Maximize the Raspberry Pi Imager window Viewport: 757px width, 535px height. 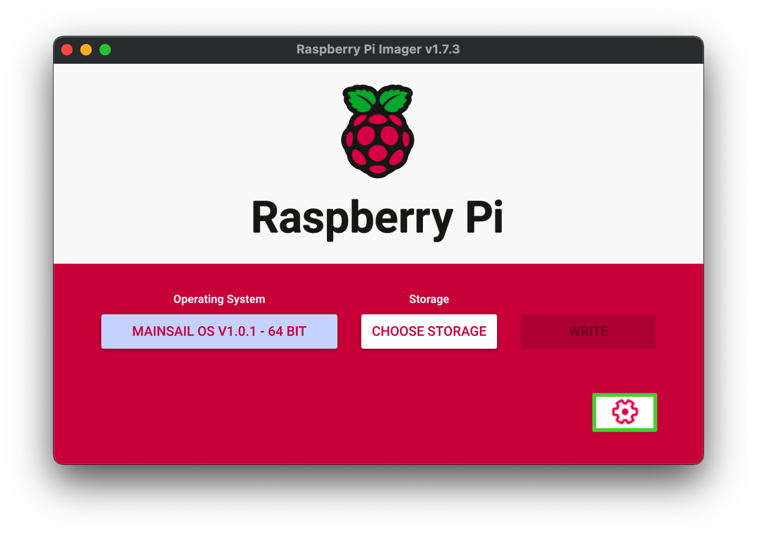[x=105, y=50]
